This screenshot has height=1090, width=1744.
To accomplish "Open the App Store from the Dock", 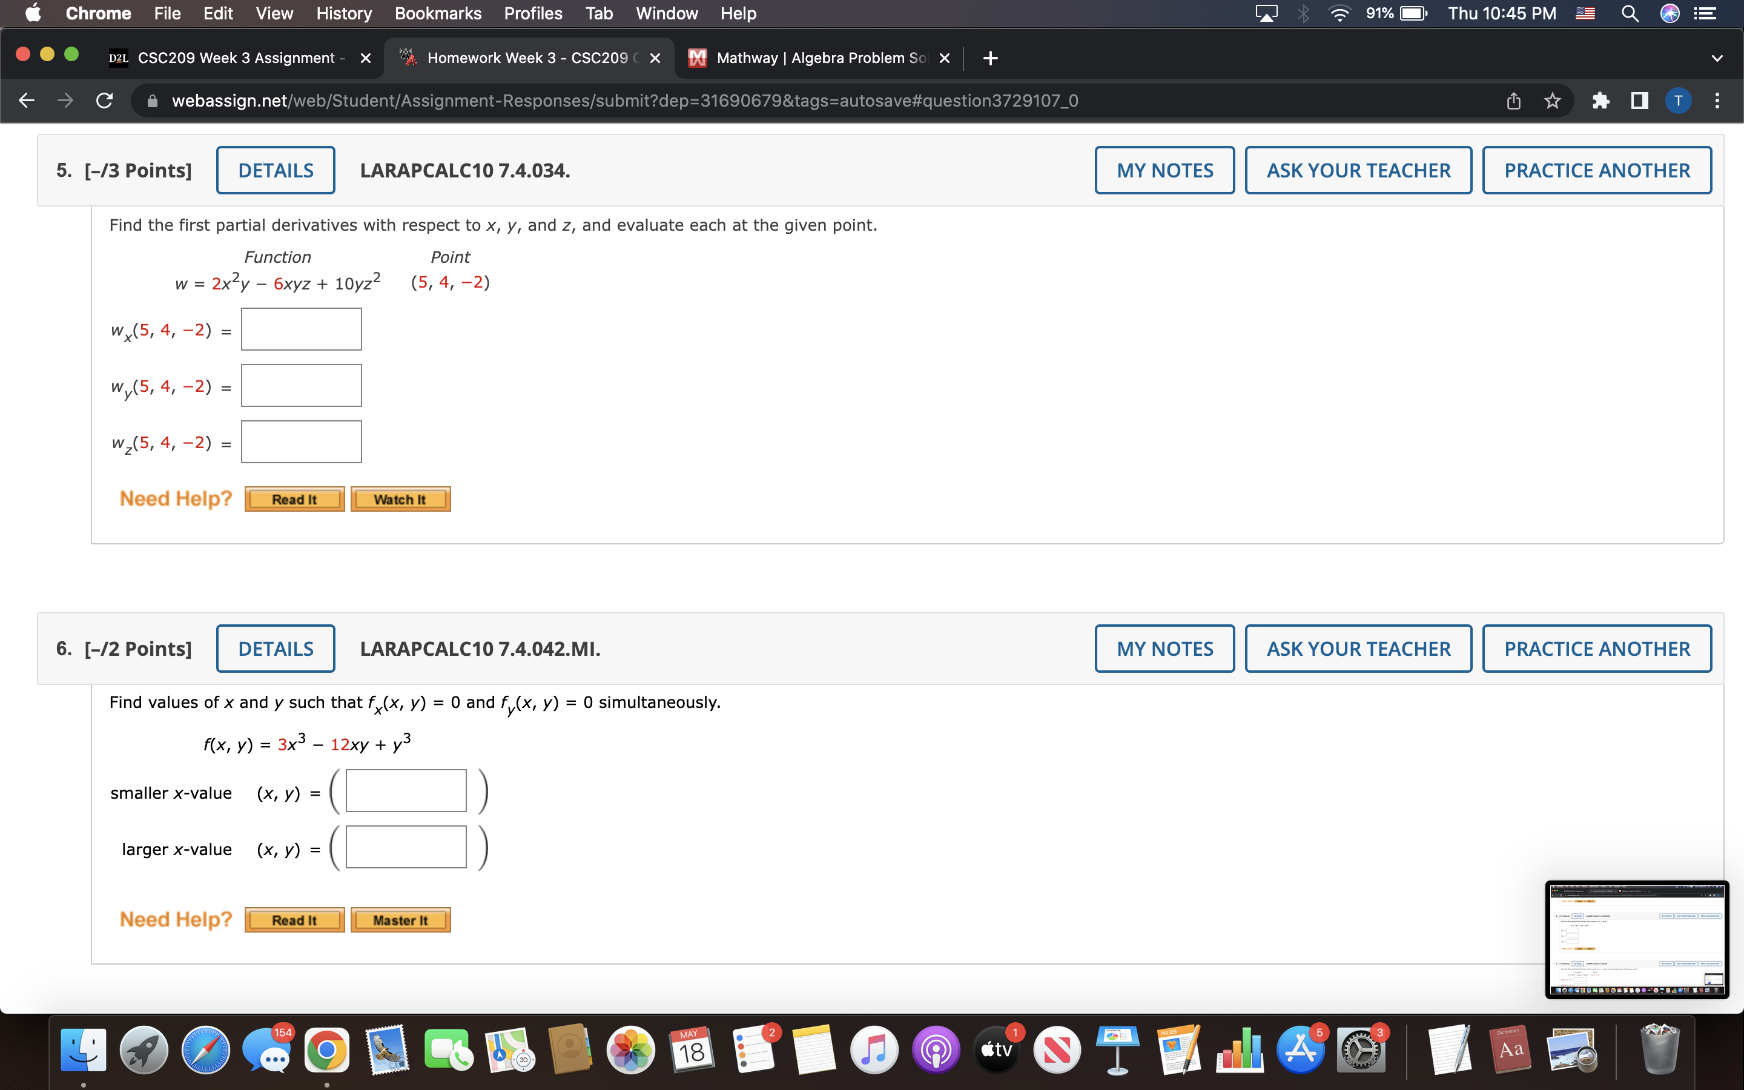I will pyautogui.click(x=1300, y=1051).
